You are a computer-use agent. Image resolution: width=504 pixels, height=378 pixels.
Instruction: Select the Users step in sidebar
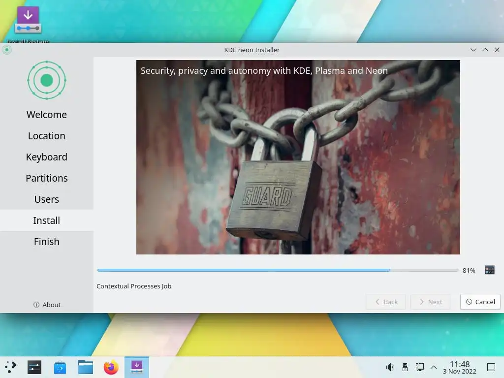tap(47, 200)
